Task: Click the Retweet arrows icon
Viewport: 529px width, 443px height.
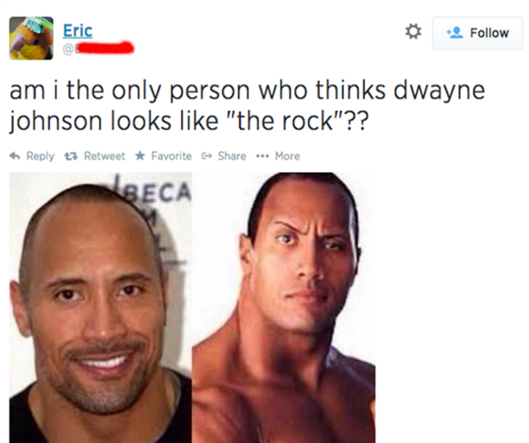Action: click(71, 156)
